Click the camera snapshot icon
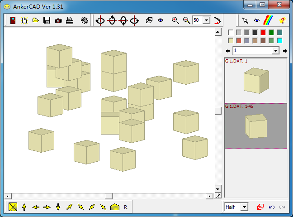This screenshot has height=217, width=293. tap(58, 20)
